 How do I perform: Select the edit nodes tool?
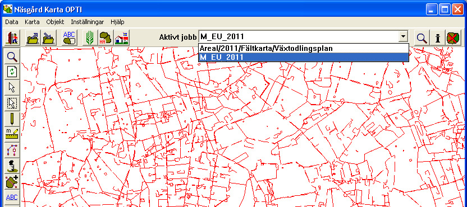click(x=12, y=150)
